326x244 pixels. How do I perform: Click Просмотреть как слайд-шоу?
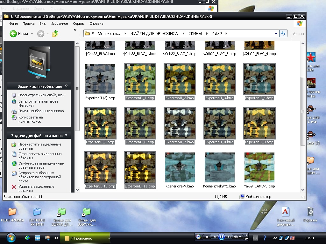[41, 95]
